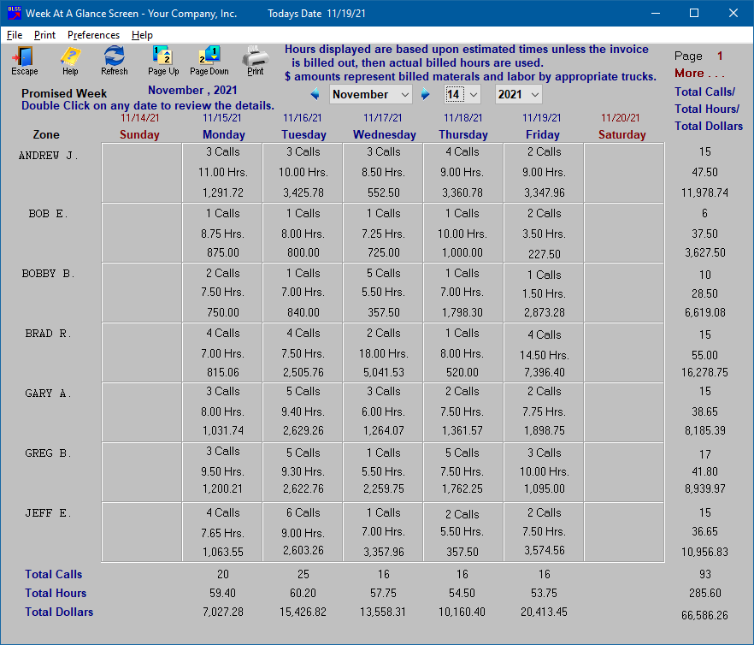Go to previous page with Page Up

pos(162,60)
